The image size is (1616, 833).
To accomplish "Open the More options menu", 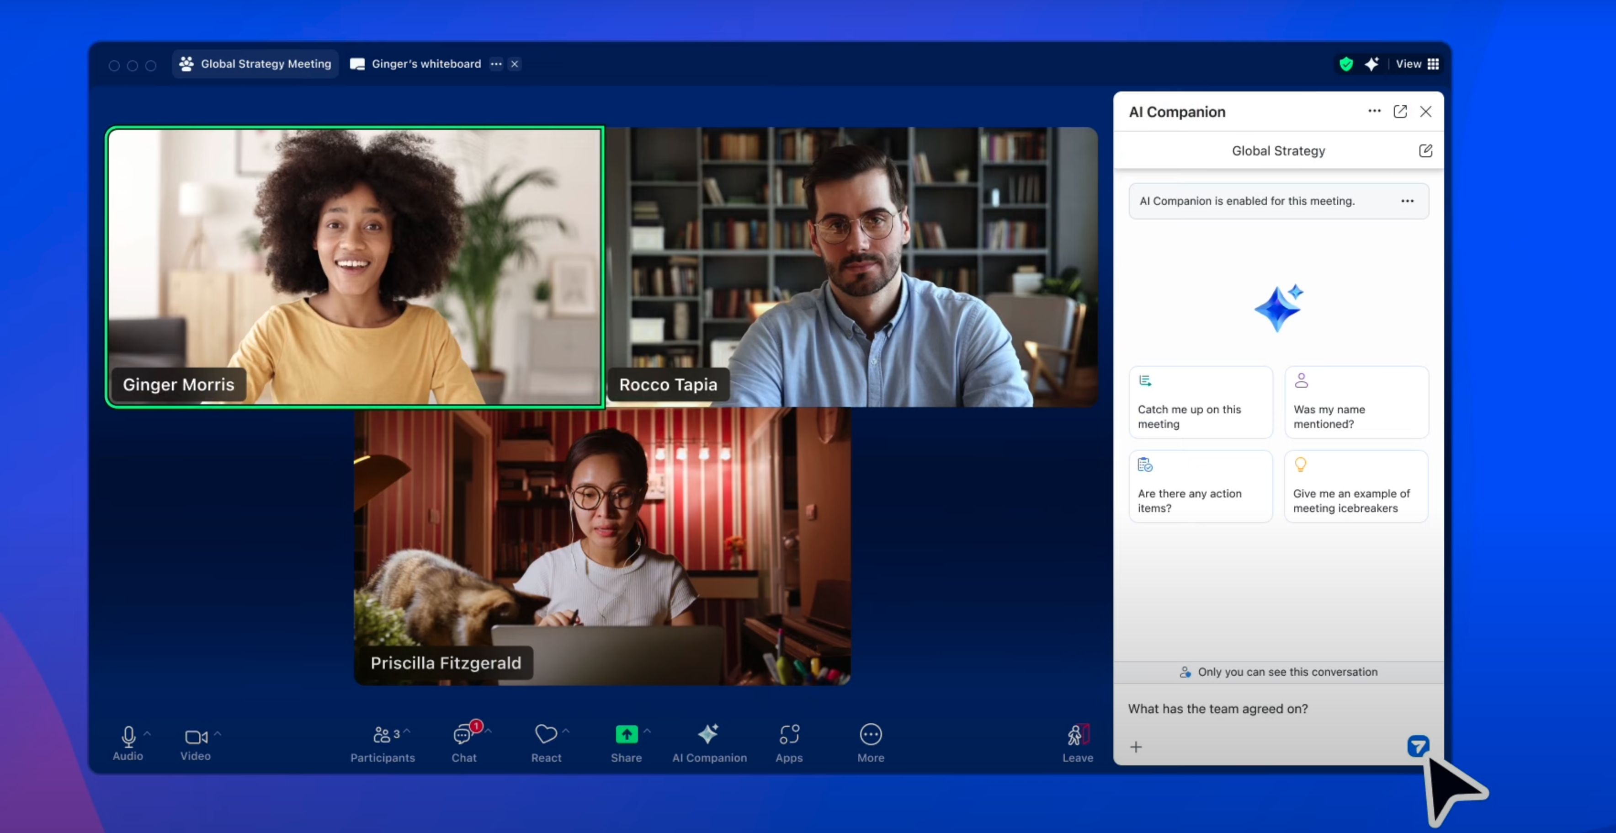I will click(871, 744).
